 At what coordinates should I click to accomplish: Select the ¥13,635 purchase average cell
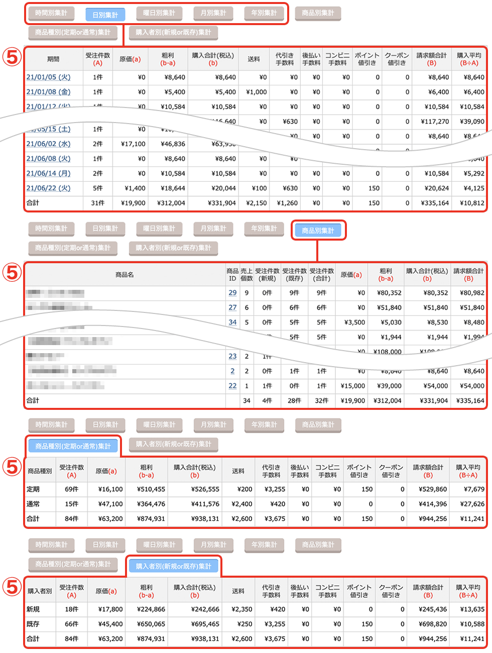tap(468, 609)
